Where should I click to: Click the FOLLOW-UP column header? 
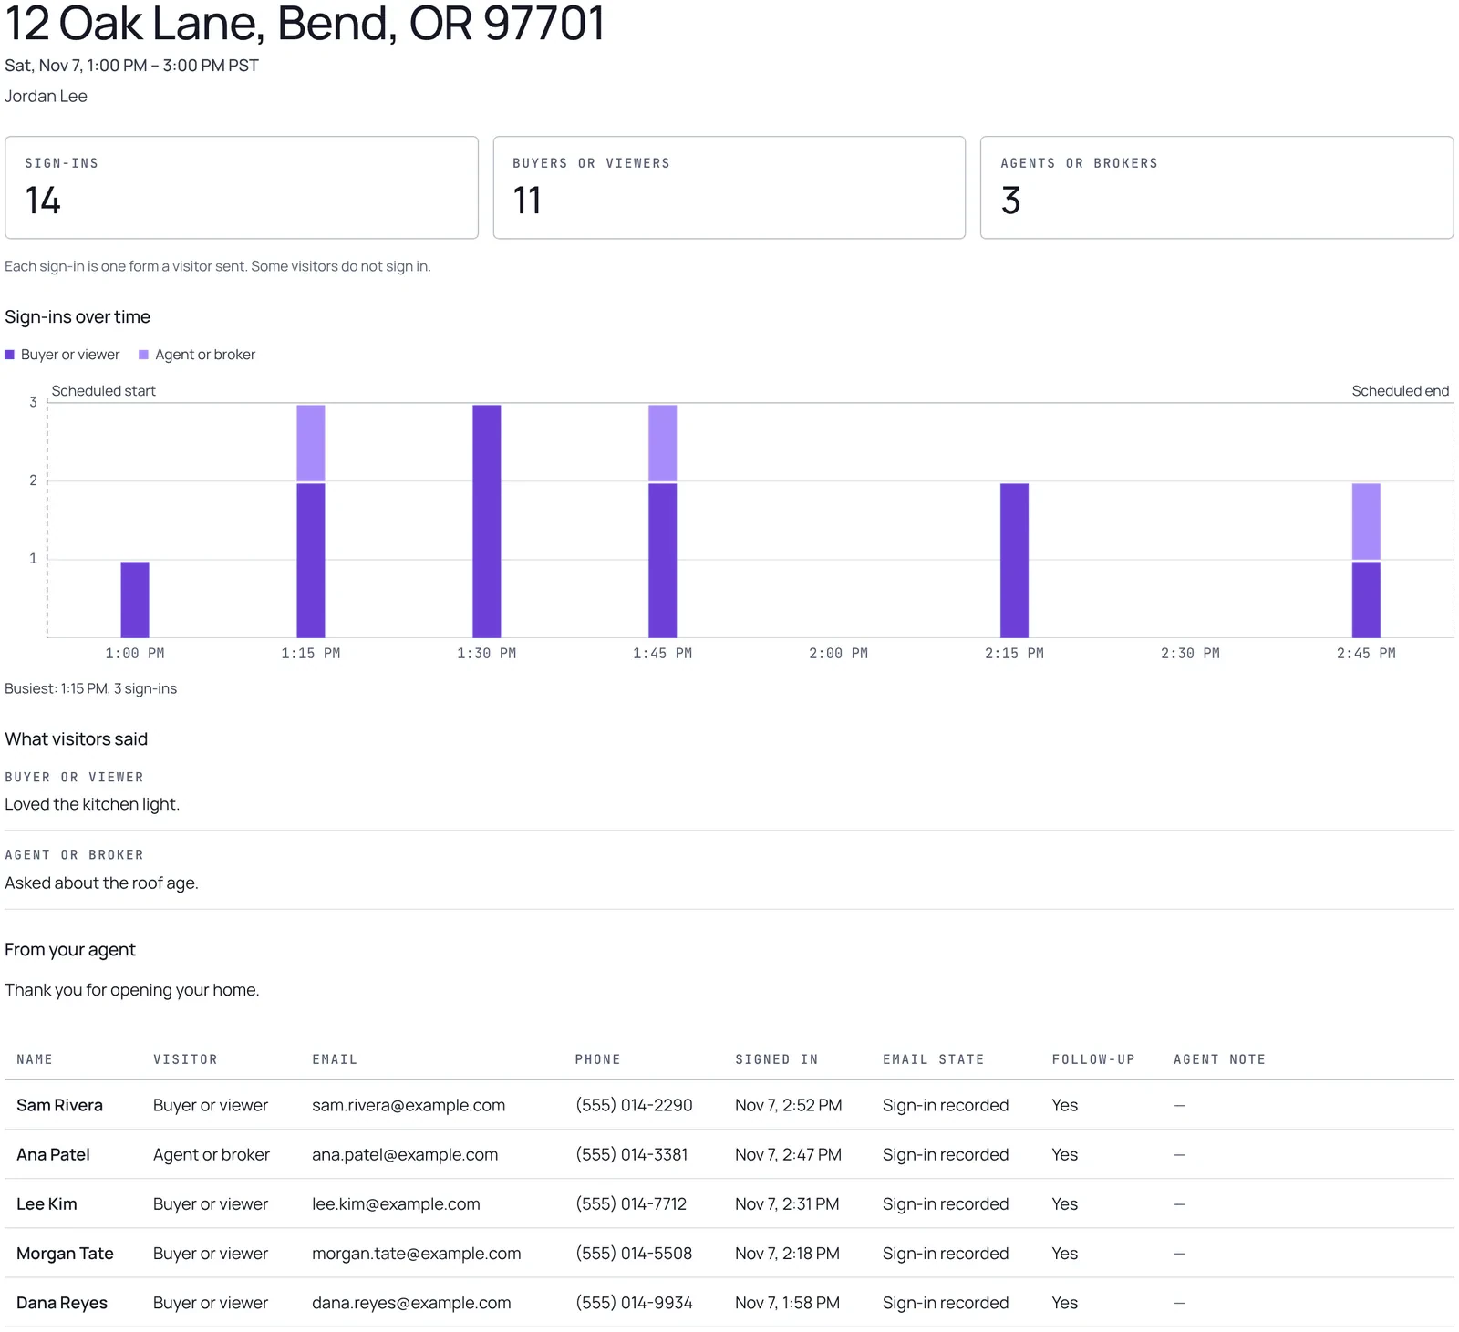1093,1059
